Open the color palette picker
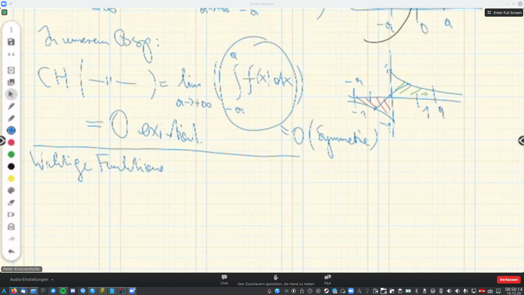This screenshot has height=295, width=524. [11, 190]
